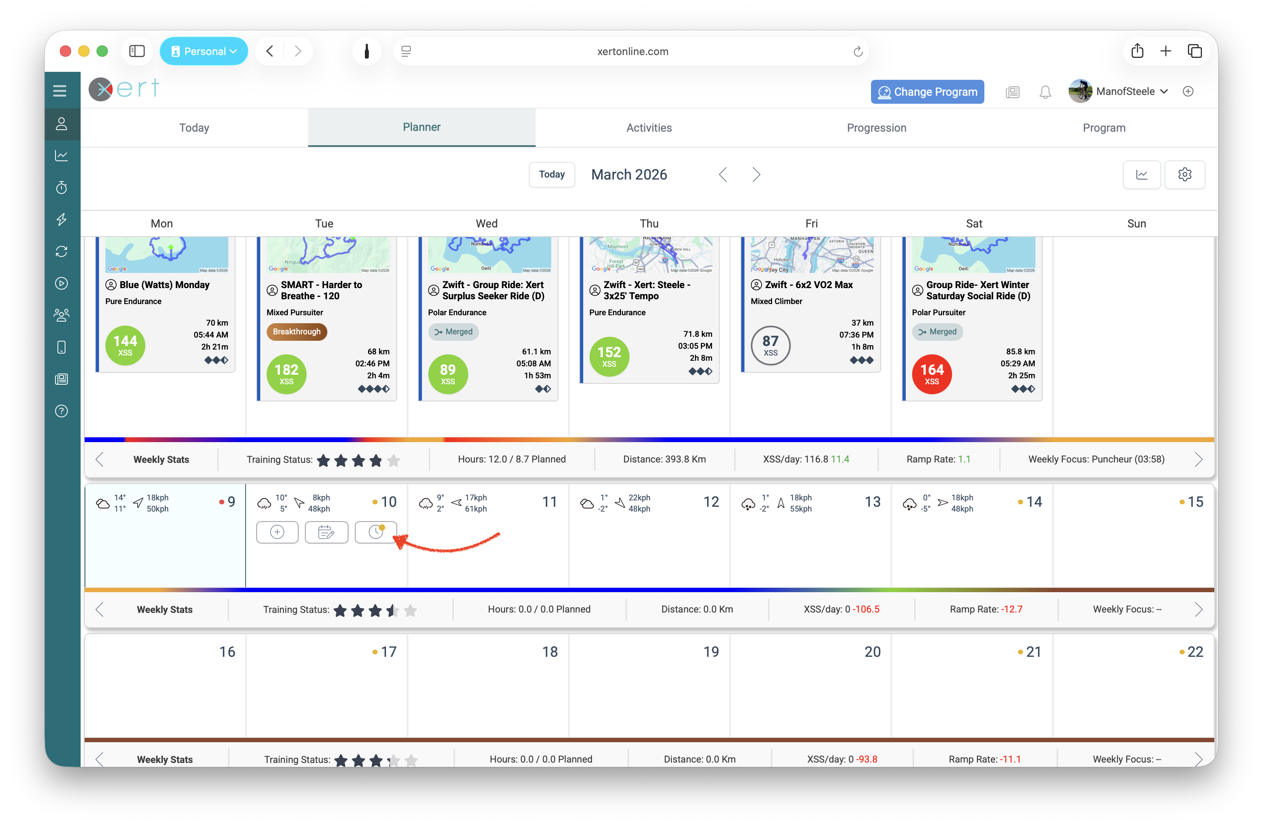Select the Merged badge on Saturday's ride
1263x826 pixels.
click(938, 332)
